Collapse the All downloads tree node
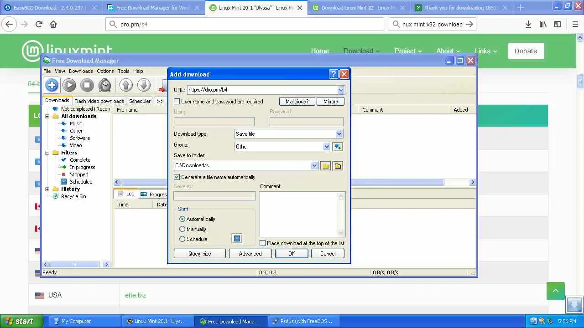The height and width of the screenshot is (328, 584). coord(47,116)
